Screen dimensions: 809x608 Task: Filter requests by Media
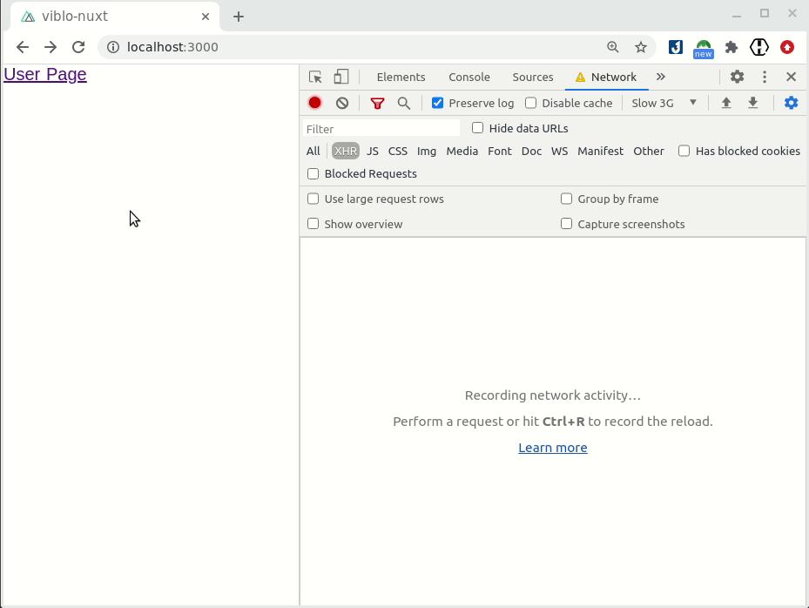(x=462, y=152)
